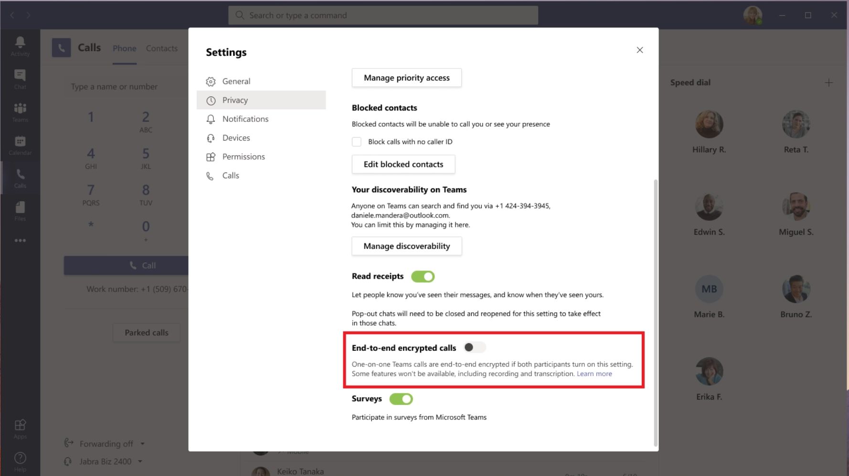Screen dimensions: 849x476
Task: Toggle Read receipts switch off
Action: pos(423,277)
